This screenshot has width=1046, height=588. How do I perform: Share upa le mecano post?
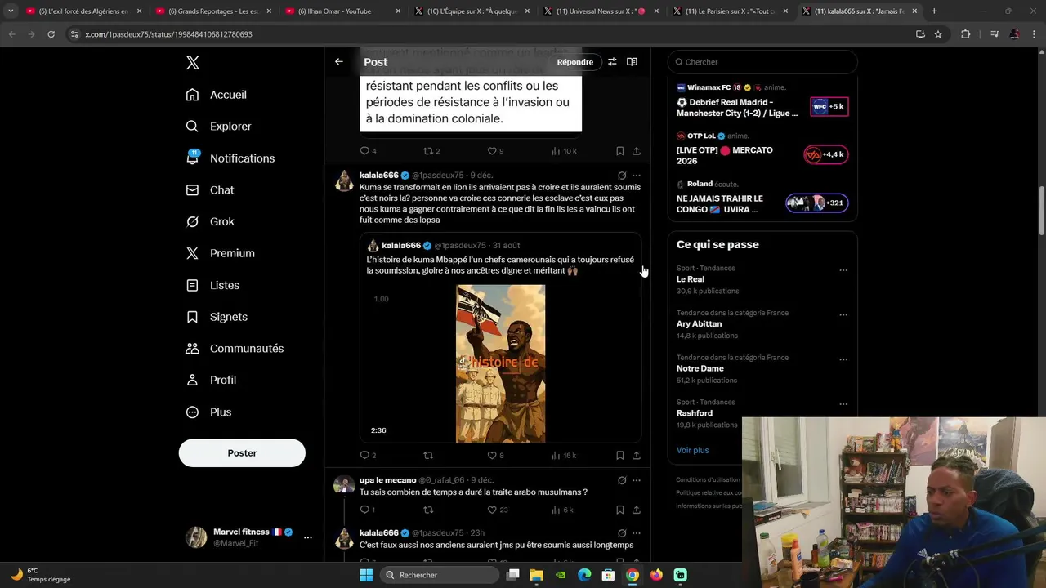coord(637,510)
